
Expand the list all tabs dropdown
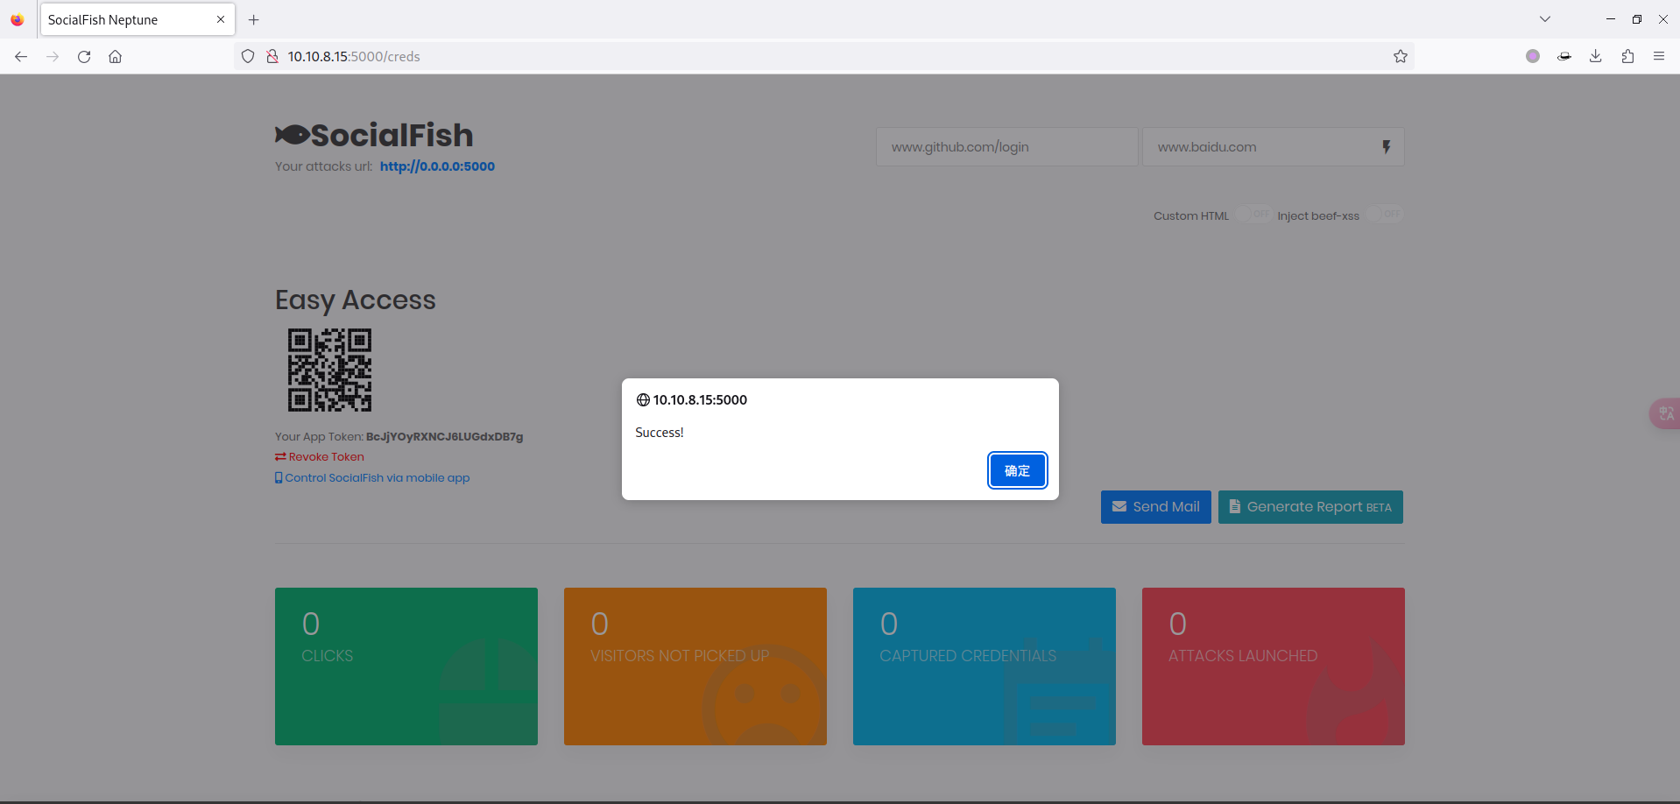1545,19
